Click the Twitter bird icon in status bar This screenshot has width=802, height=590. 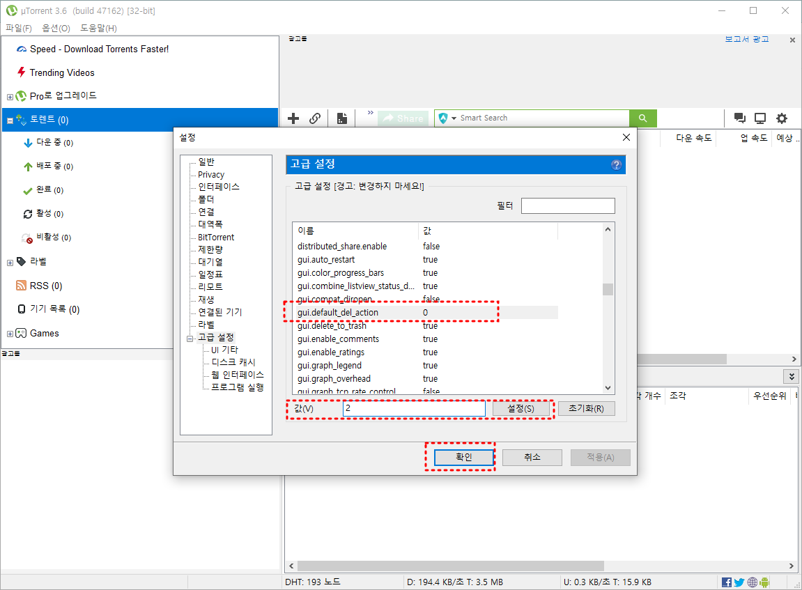tap(739, 582)
